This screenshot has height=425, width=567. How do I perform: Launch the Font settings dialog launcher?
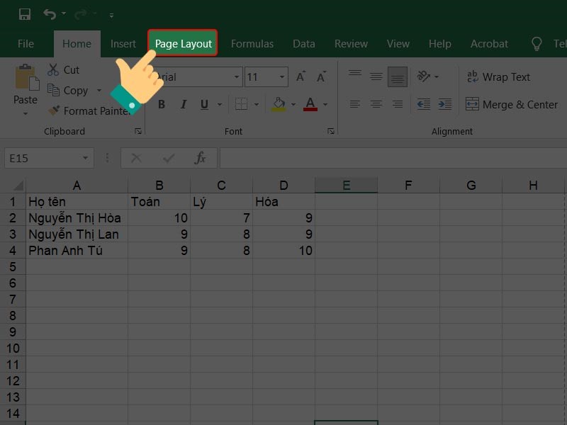pos(330,131)
